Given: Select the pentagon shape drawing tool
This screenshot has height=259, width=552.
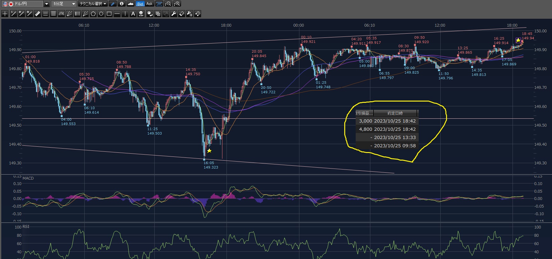Looking at the screenshot, I should coord(93,14).
